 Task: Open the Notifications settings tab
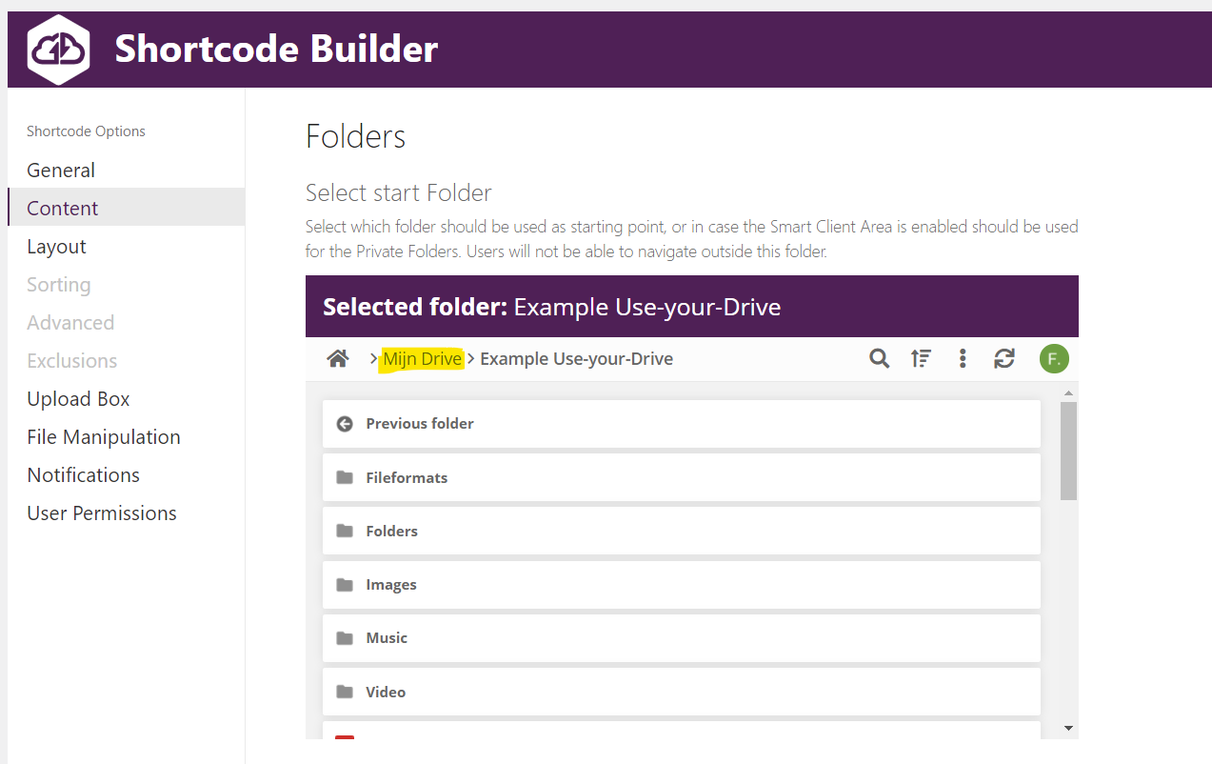(x=83, y=475)
